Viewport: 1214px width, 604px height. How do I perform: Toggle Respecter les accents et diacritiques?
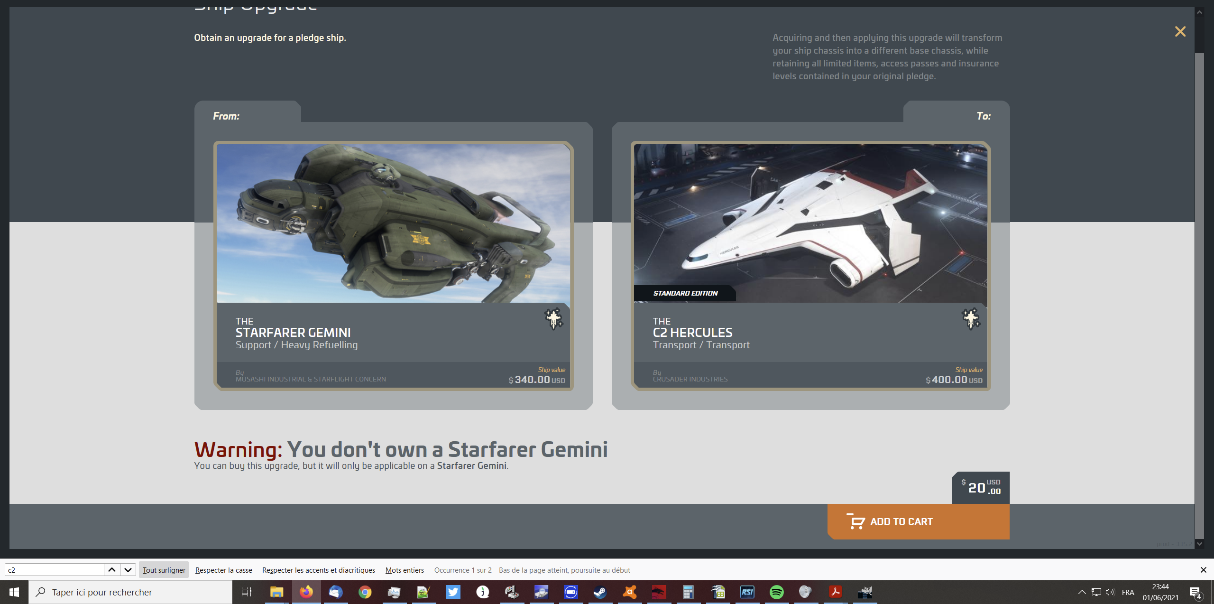coord(318,570)
